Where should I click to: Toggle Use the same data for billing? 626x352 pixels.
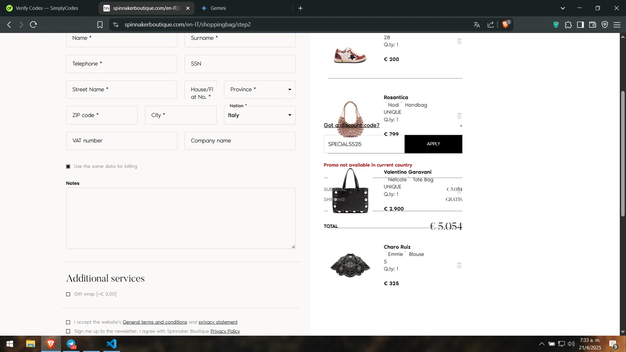[68, 166]
